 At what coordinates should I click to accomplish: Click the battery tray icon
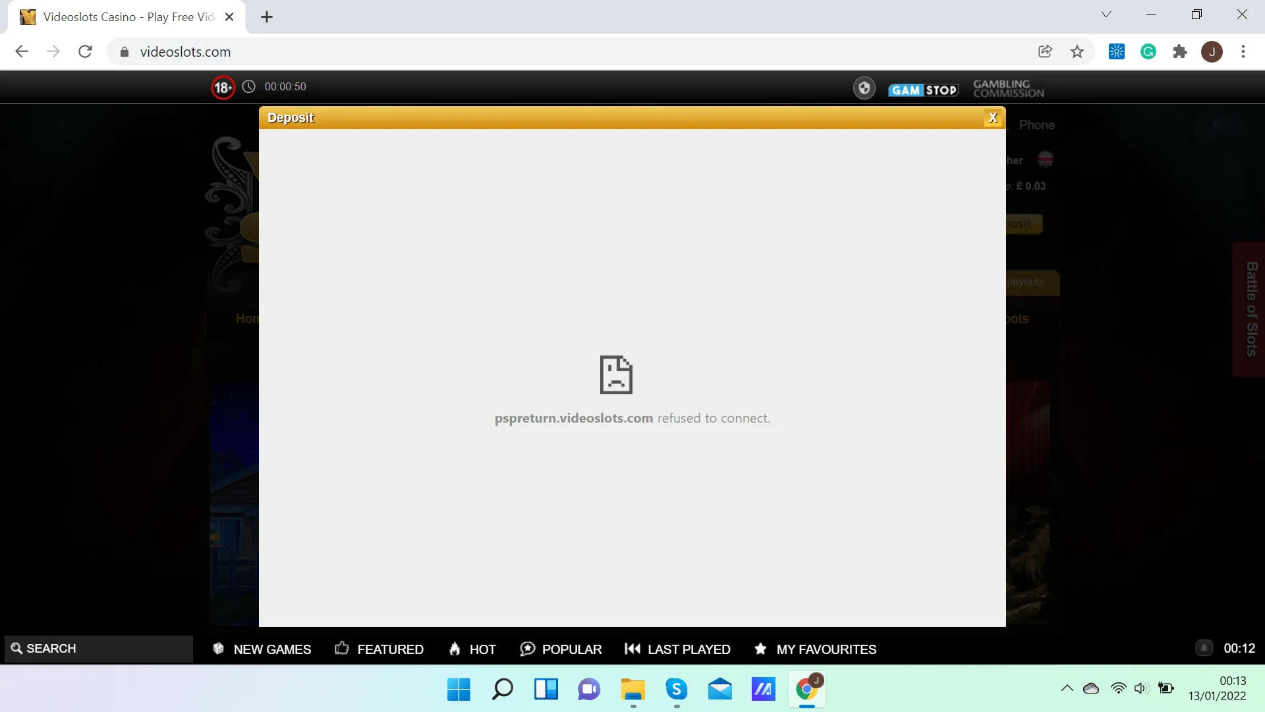1166,688
